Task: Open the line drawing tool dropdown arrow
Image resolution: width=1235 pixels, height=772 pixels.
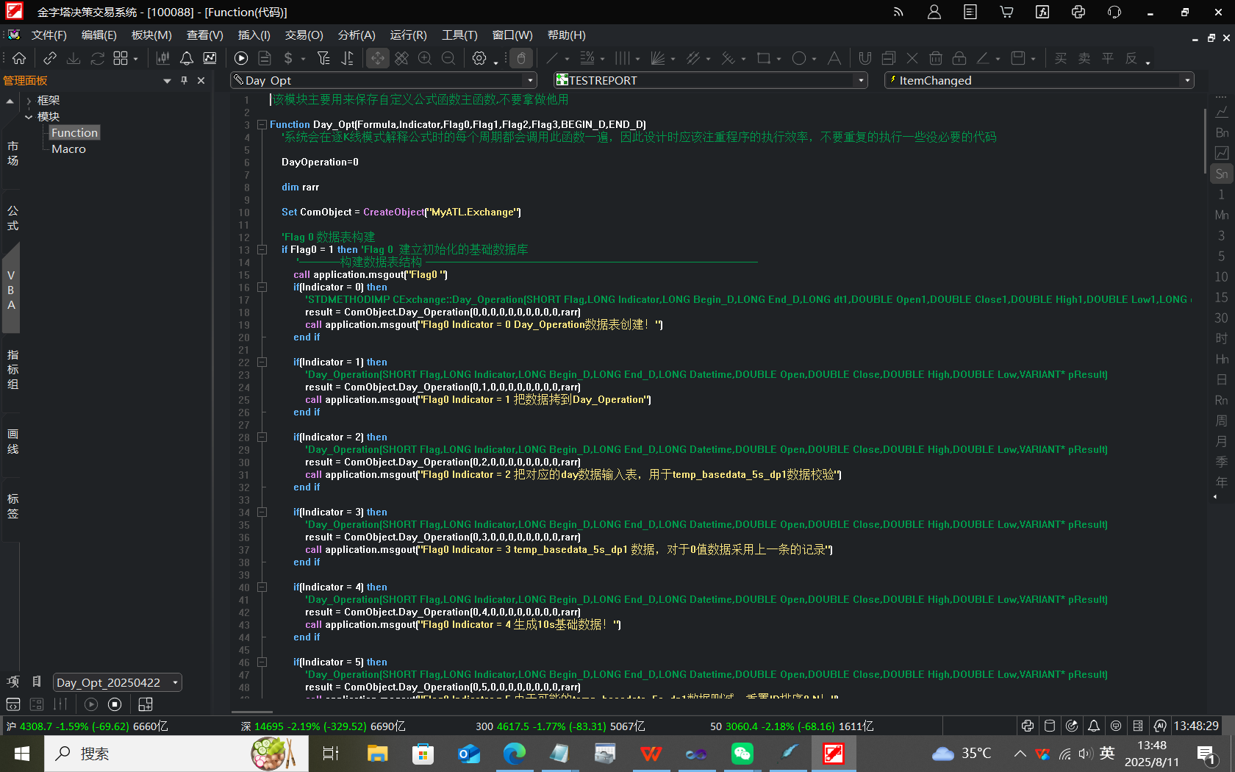Action: pos(568,59)
